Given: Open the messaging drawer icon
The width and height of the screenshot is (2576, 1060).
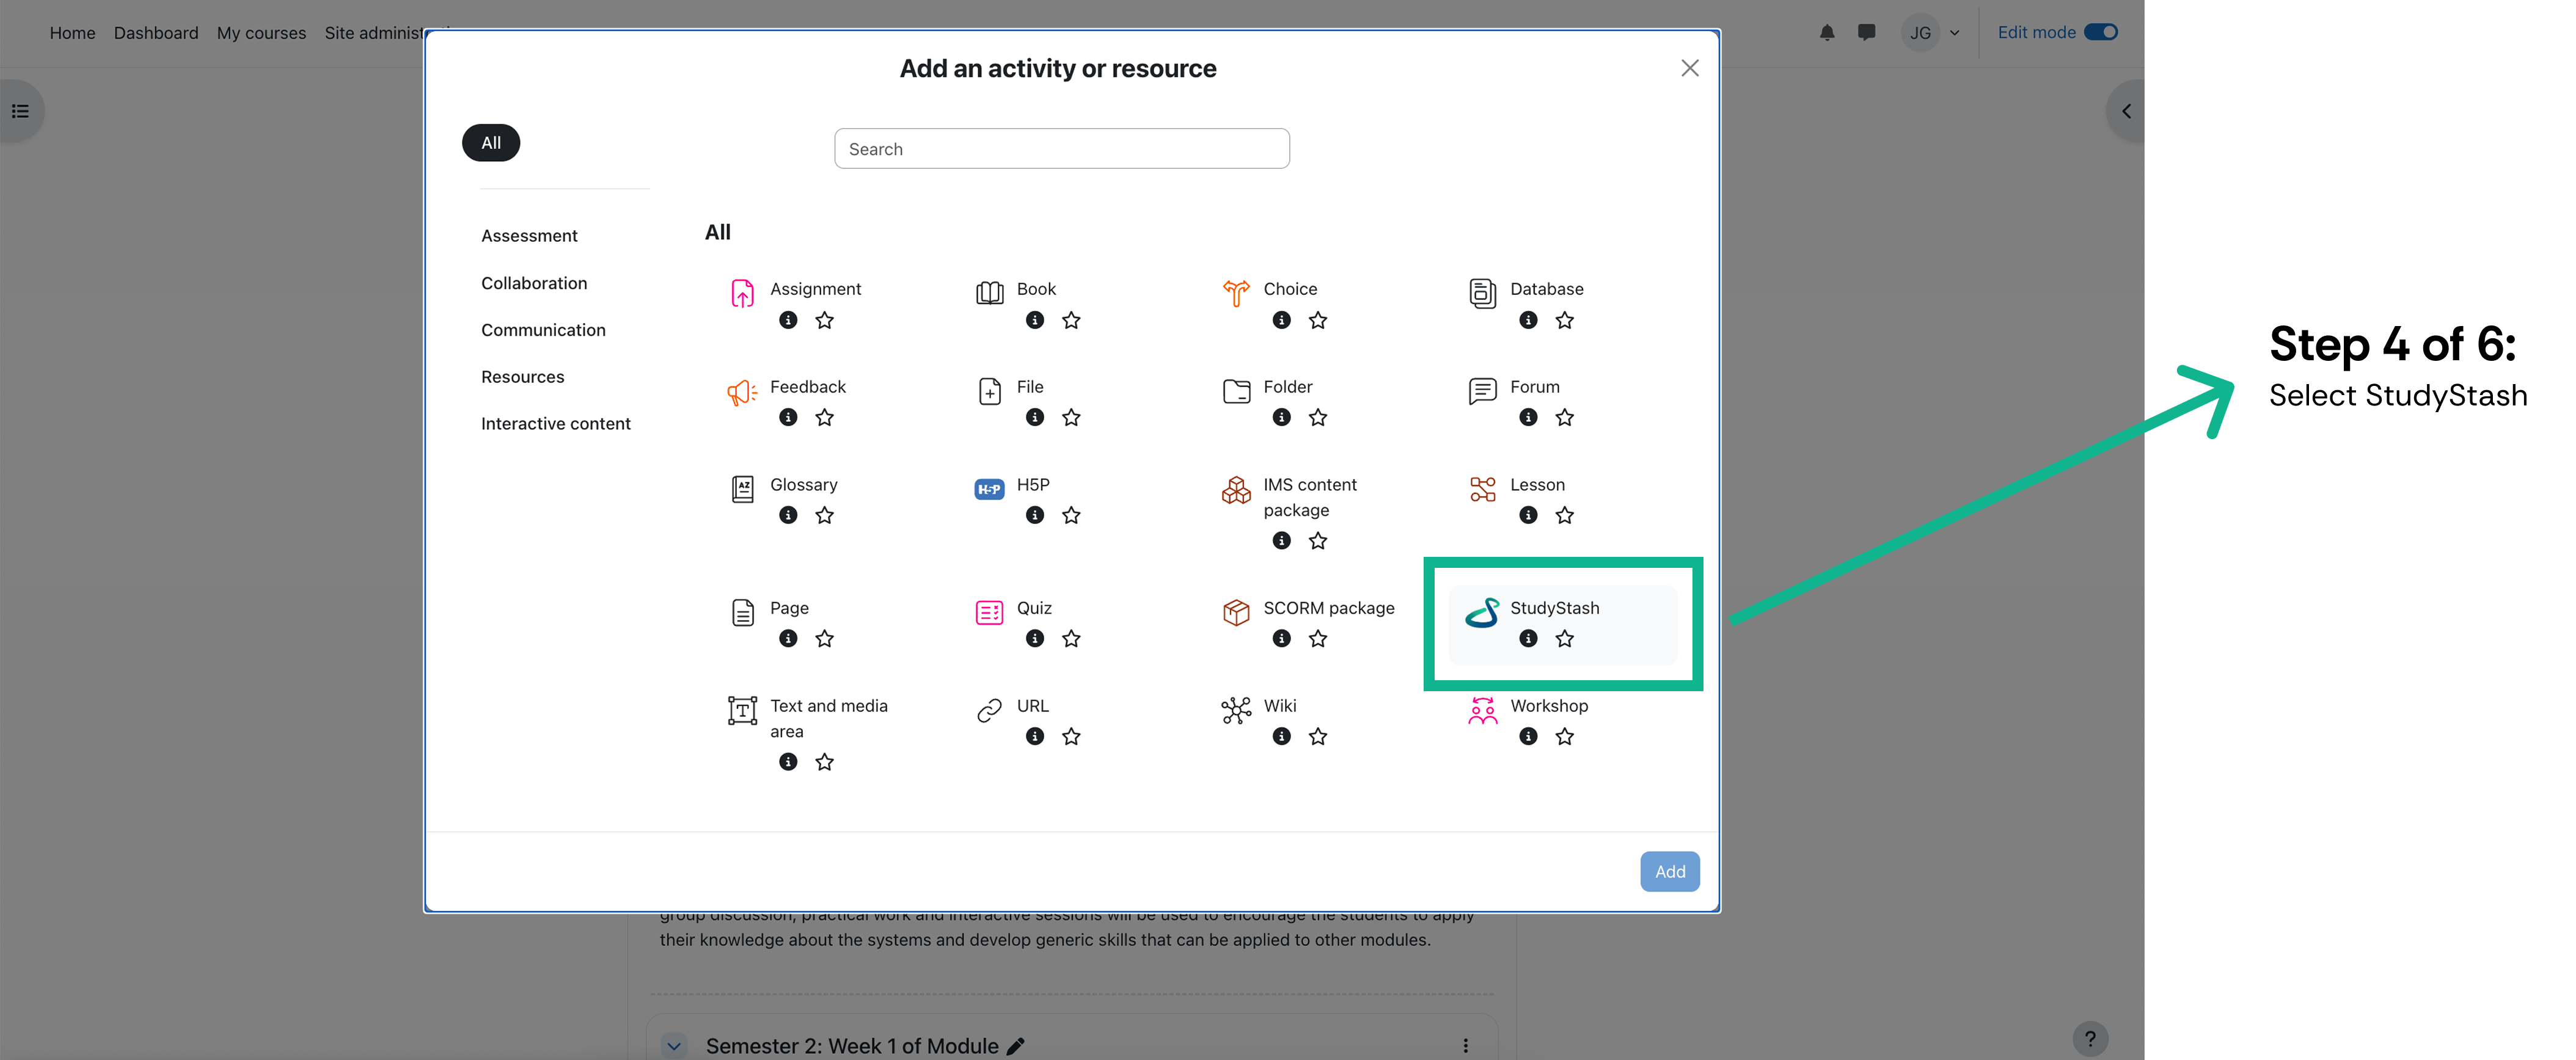Looking at the screenshot, I should pyautogui.click(x=1866, y=33).
